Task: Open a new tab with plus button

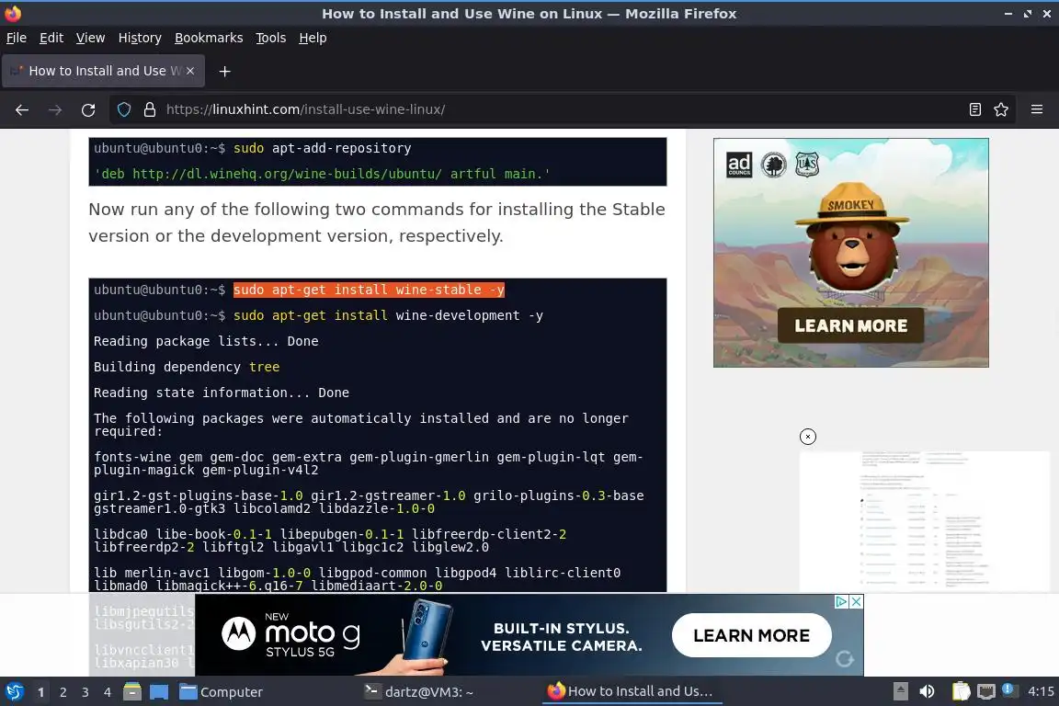Action: click(225, 71)
